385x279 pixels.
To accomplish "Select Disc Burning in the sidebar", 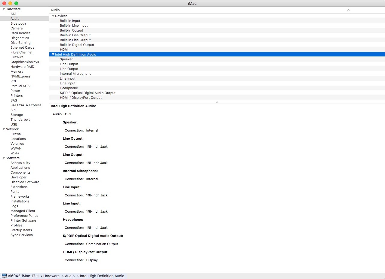I will (x=20, y=43).
